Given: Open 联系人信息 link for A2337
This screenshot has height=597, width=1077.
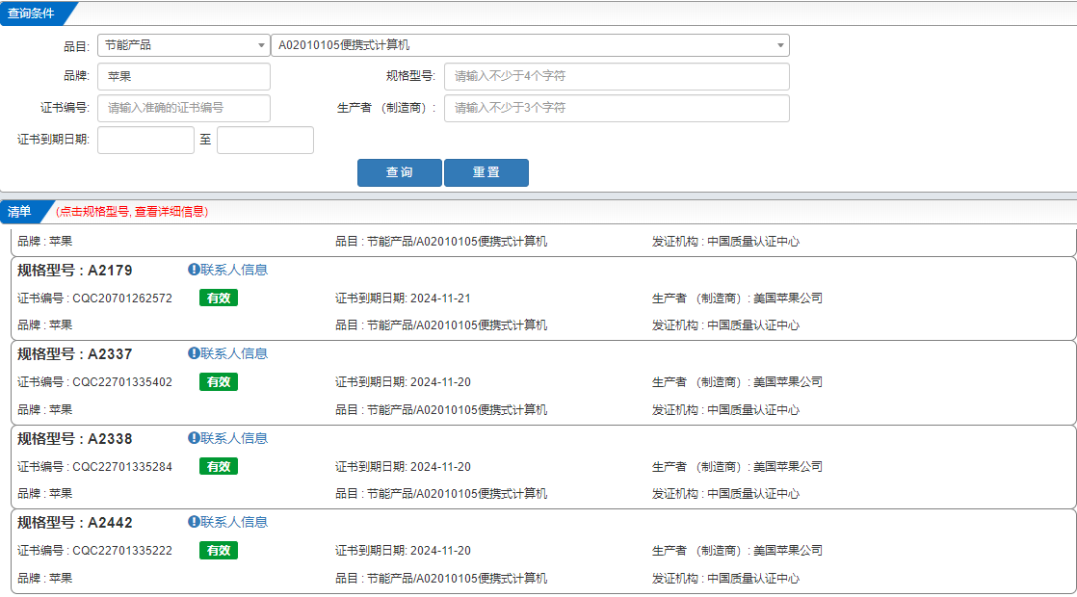Looking at the screenshot, I should (233, 353).
